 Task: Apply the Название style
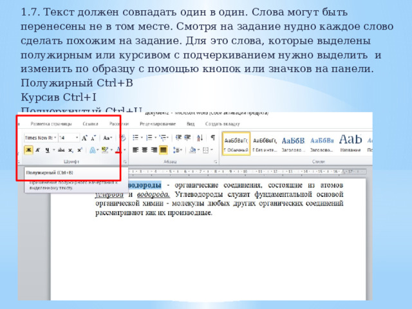point(350,144)
